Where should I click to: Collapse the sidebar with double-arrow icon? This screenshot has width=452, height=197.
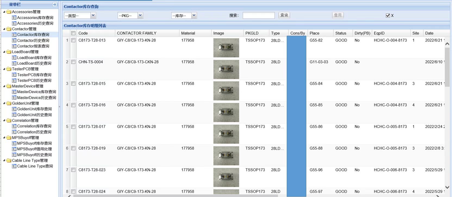pyautogui.click(x=55, y=4)
